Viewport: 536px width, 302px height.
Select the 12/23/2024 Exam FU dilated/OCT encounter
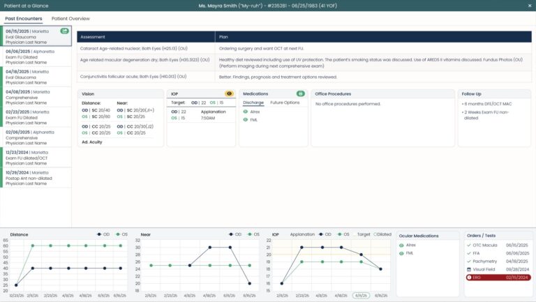36,157
